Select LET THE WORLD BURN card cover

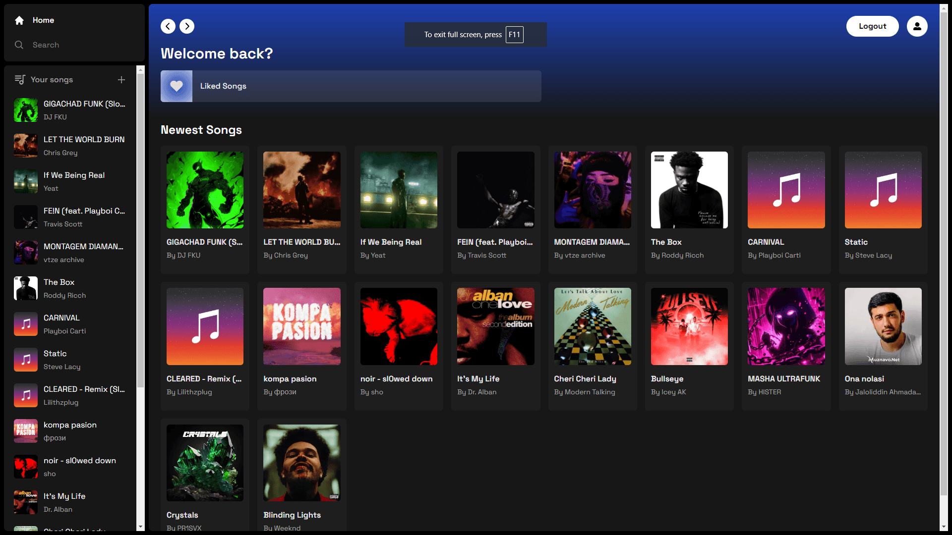302,190
